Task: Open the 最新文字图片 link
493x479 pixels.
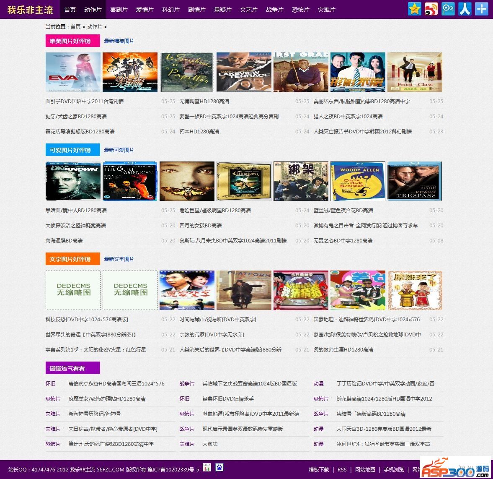Action: pos(119,259)
